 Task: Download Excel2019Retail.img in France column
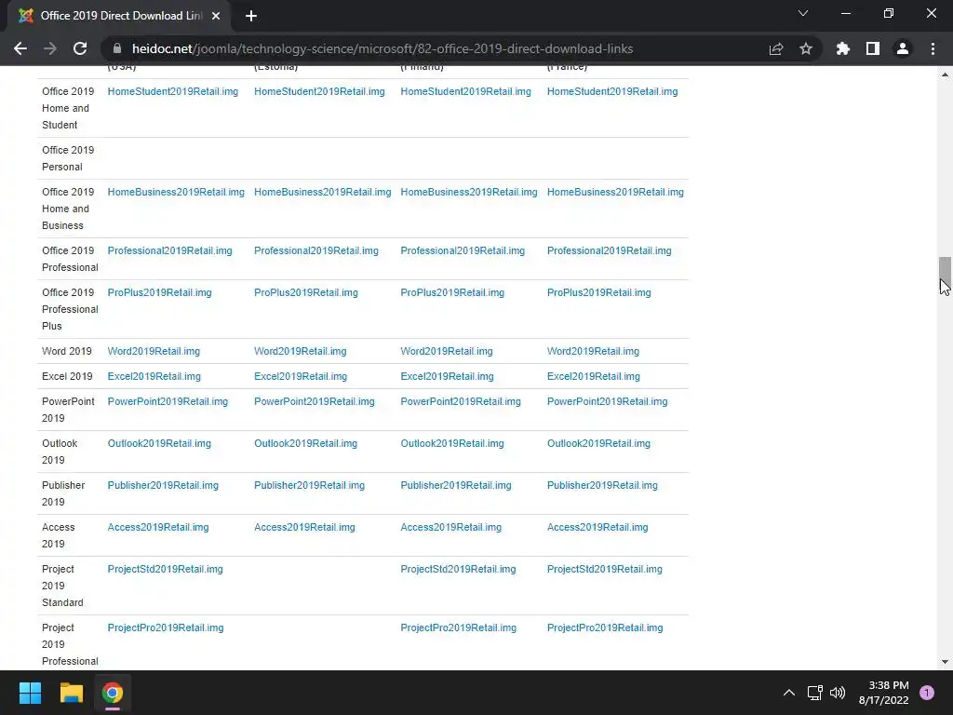pos(593,376)
